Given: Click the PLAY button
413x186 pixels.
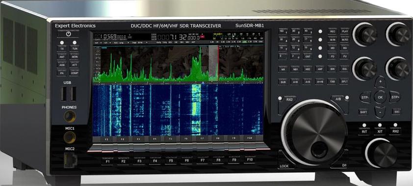Looking at the screenshot, I should (x=344, y=31).
